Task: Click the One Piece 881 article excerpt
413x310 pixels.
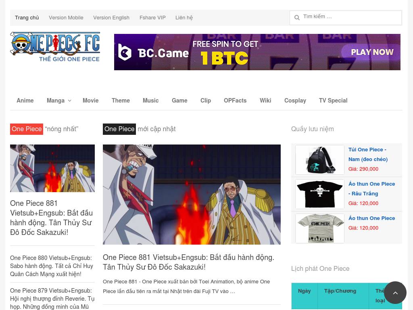Action: [x=186, y=287]
